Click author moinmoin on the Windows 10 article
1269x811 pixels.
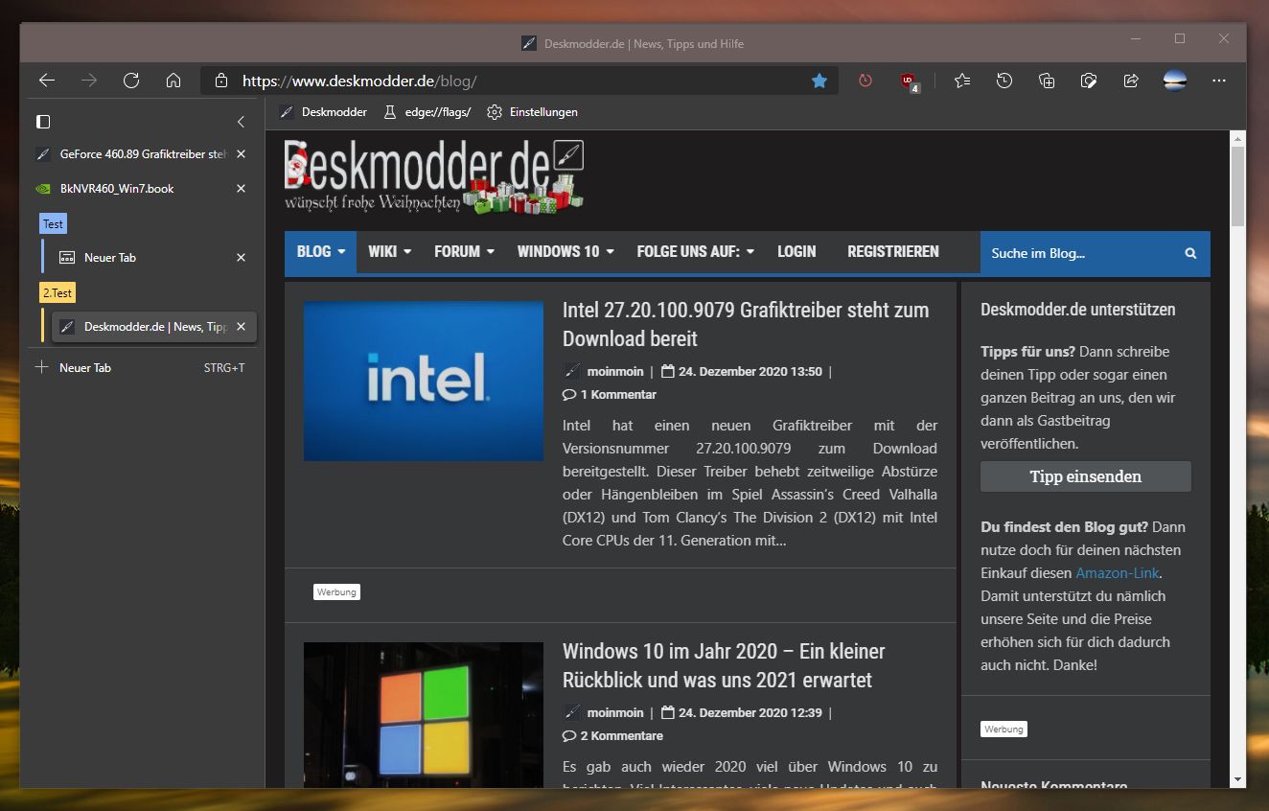(x=615, y=712)
